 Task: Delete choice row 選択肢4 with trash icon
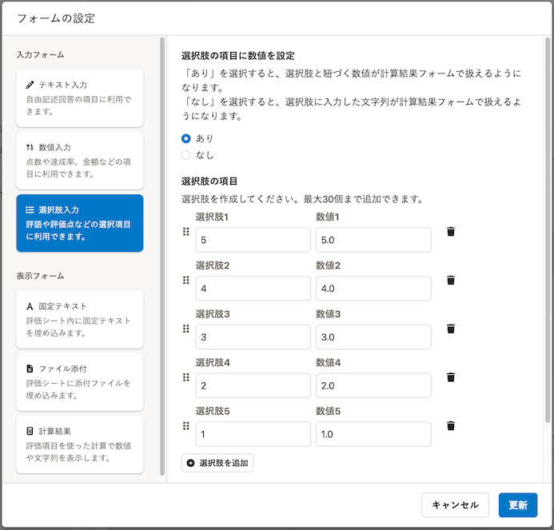click(451, 377)
